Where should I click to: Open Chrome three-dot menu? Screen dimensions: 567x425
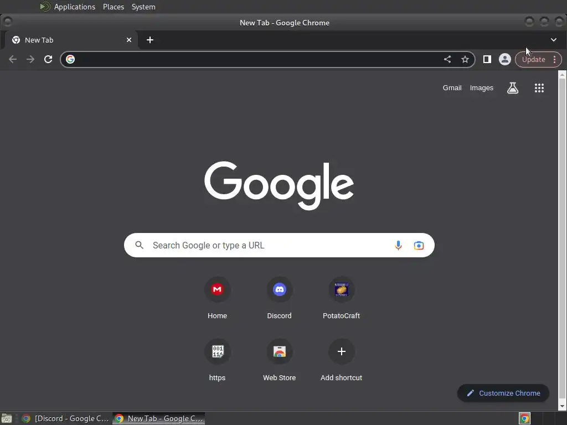[554, 60]
